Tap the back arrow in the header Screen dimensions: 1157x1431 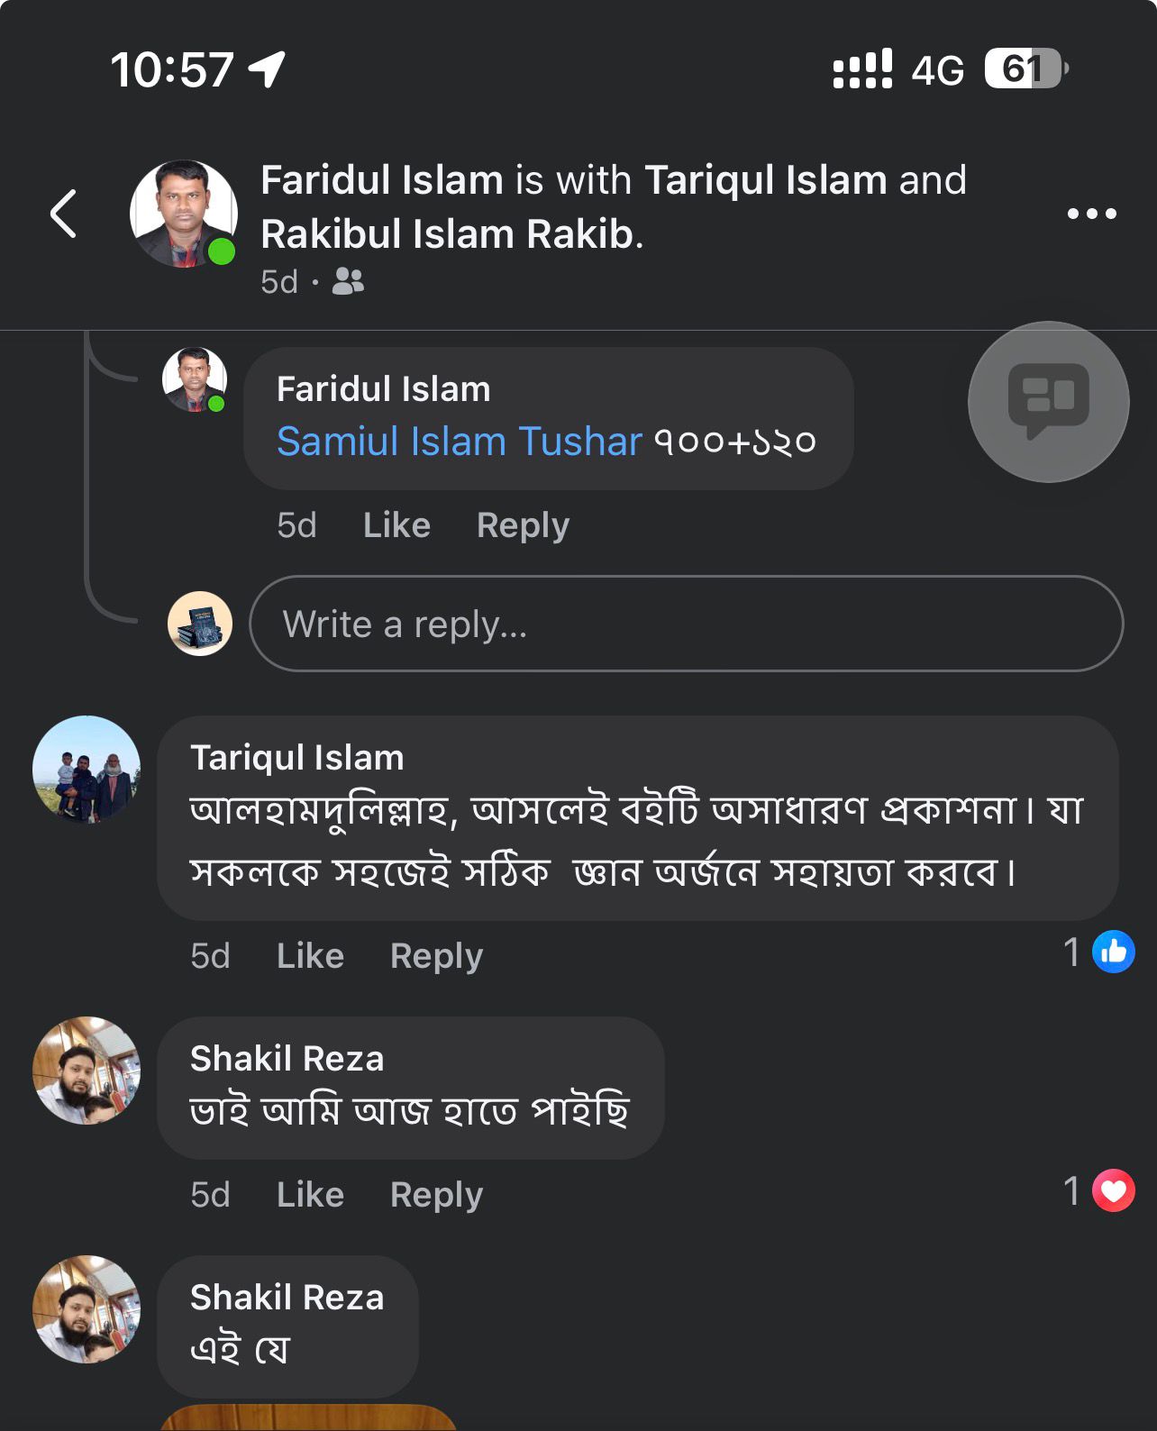click(x=63, y=214)
